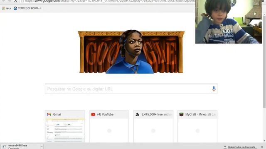Close the downloads bar

(x=262, y=147)
